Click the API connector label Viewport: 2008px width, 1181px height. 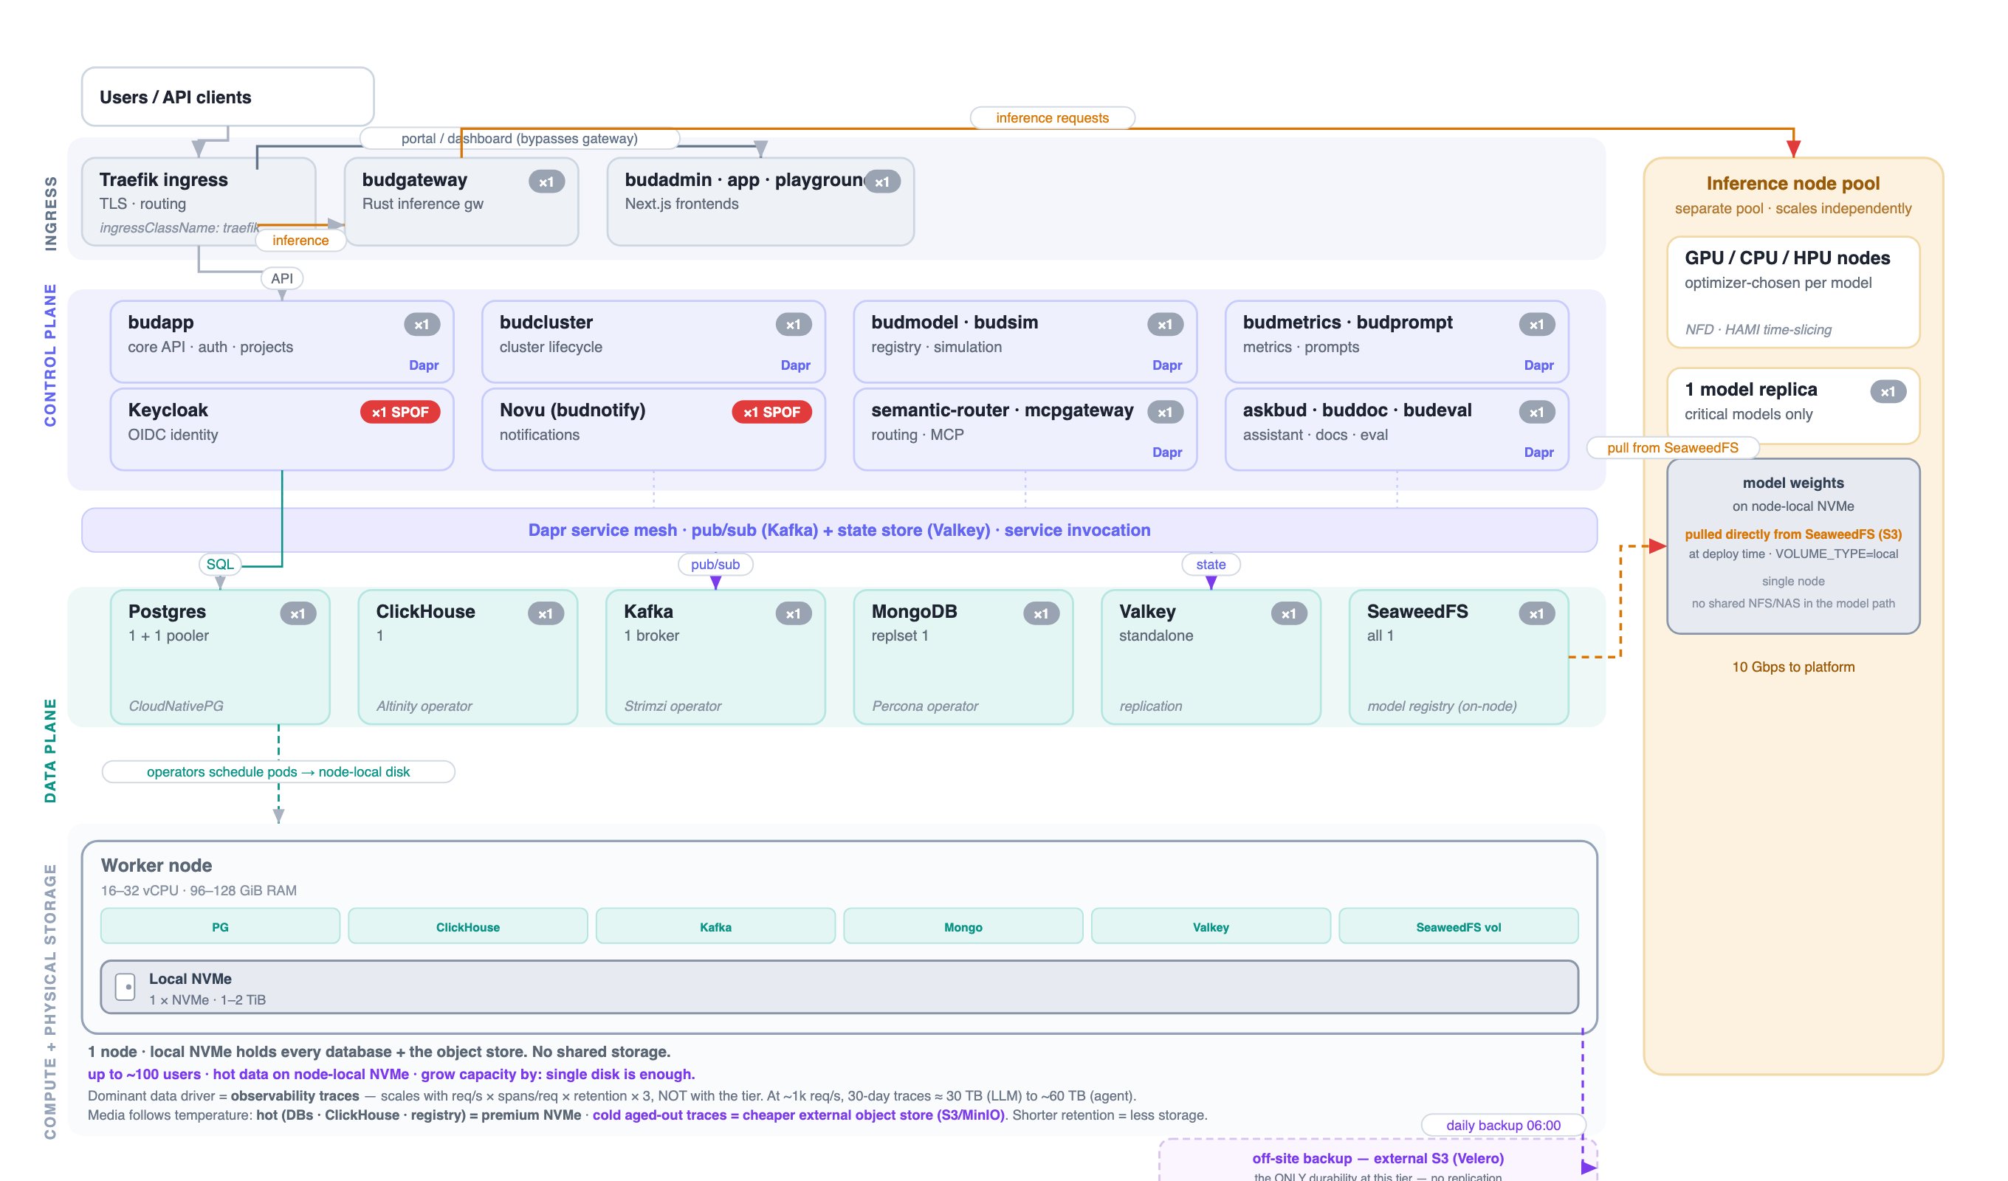pyautogui.click(x=282, y=278)
